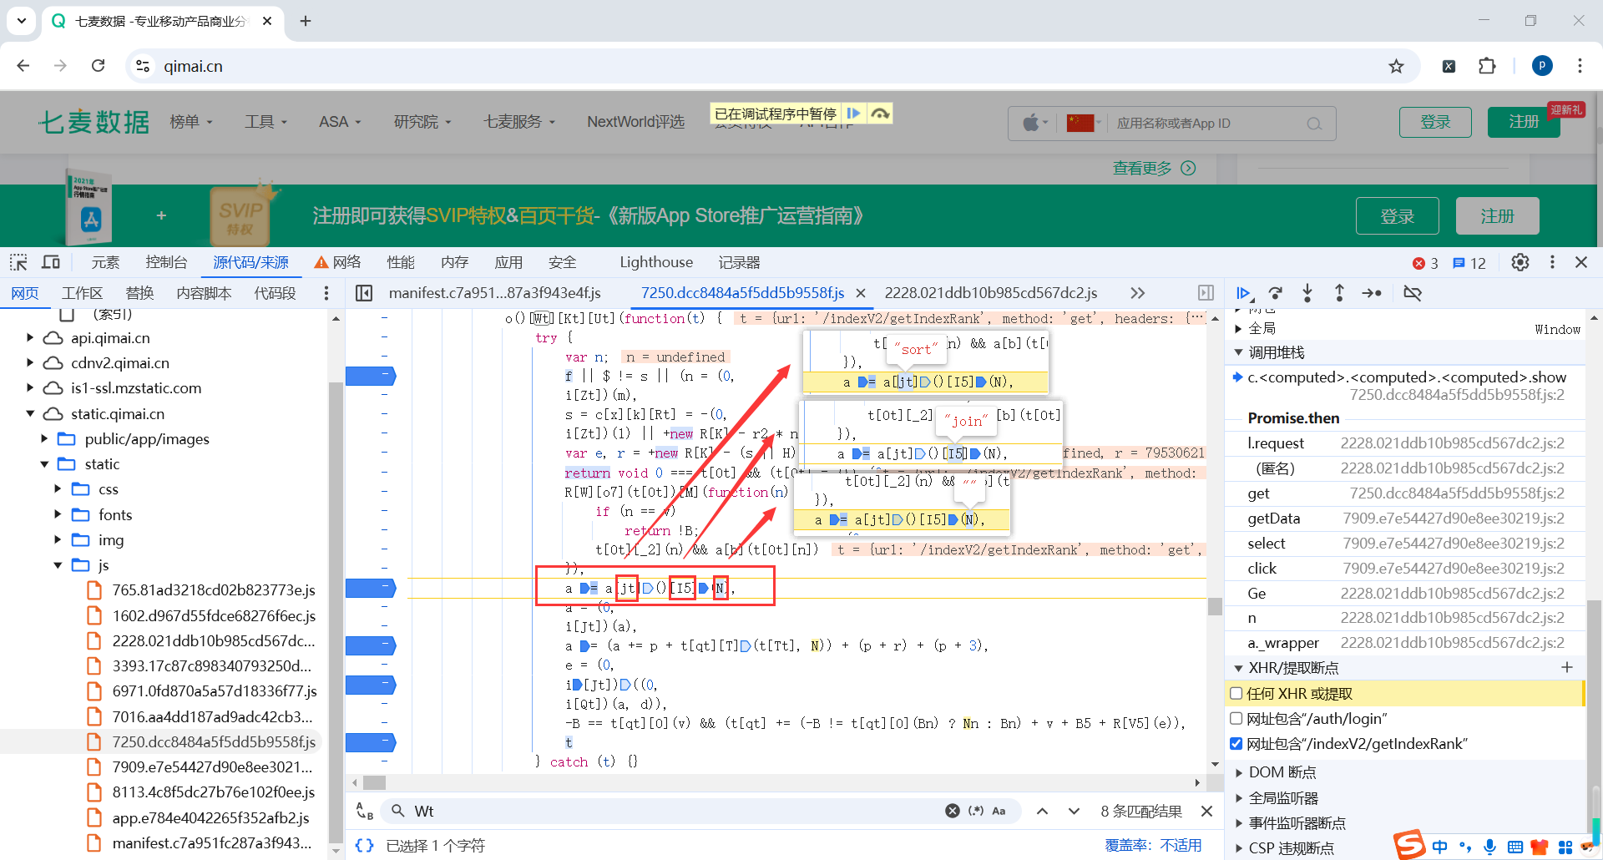Expand the 全局 Window scope
The height and width of the screenshot is (860, 1603).
[x=1239, y=328]
